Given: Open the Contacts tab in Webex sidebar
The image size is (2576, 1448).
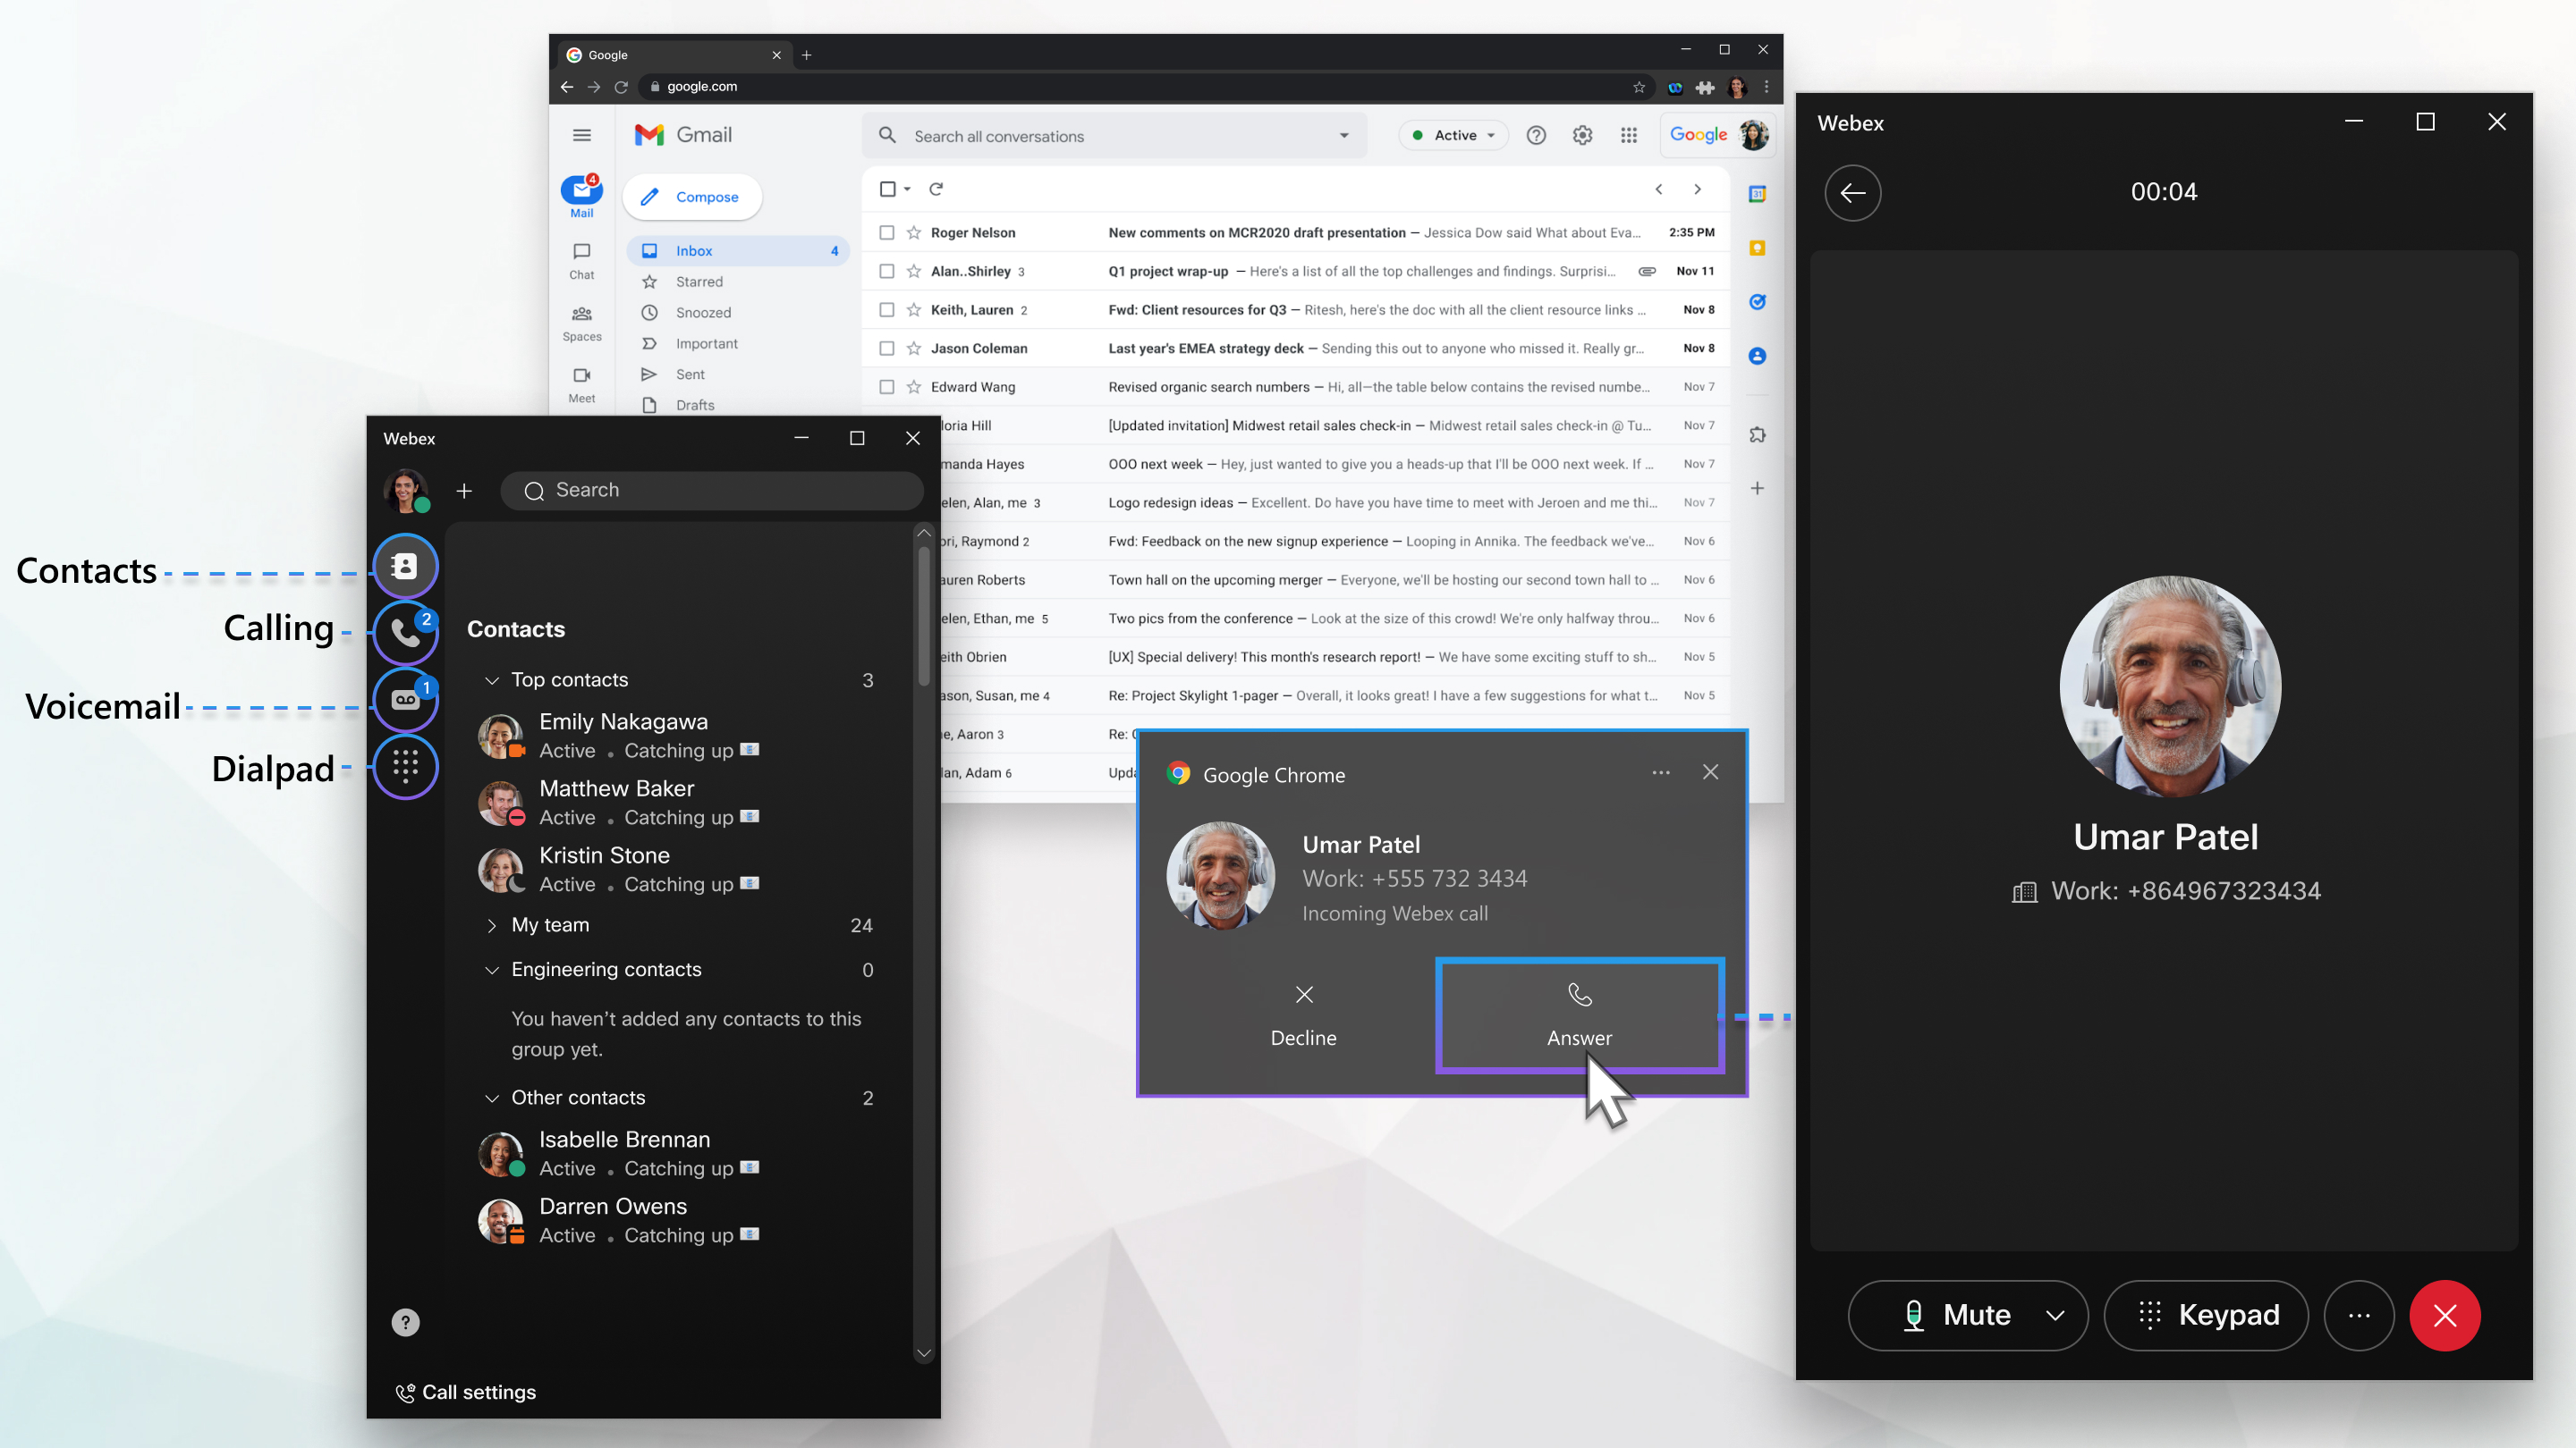Looking at the screenshot, I should coord(405,567).
